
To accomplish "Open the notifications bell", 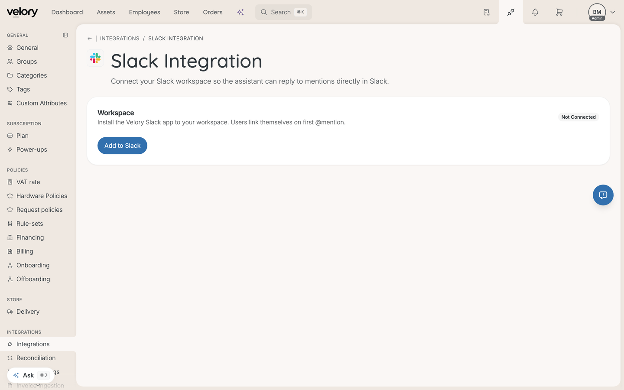I will [535, 12].
